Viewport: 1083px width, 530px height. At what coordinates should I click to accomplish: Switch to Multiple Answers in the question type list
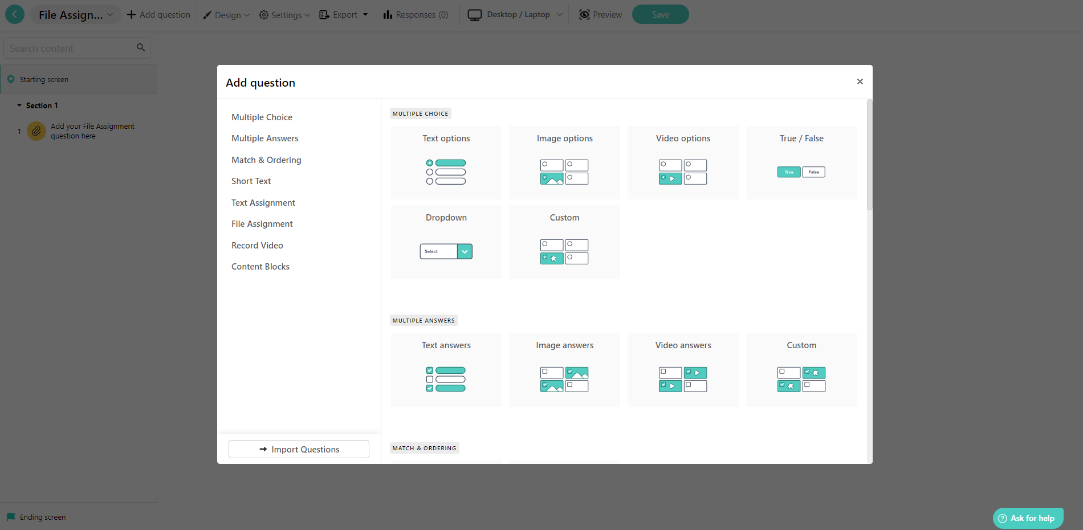click(x=264, y=138)
